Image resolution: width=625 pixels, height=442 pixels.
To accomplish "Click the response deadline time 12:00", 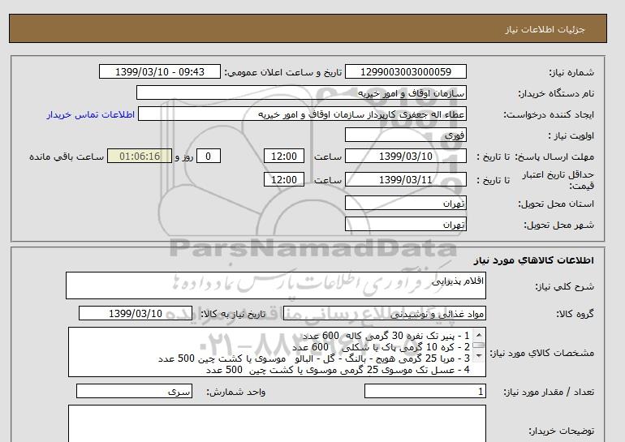I will click(284, 157).
